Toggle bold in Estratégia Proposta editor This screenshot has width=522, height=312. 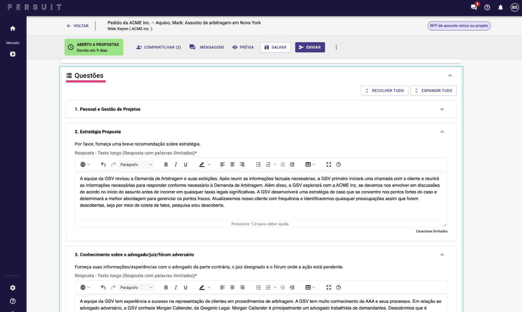coord(166,164)
